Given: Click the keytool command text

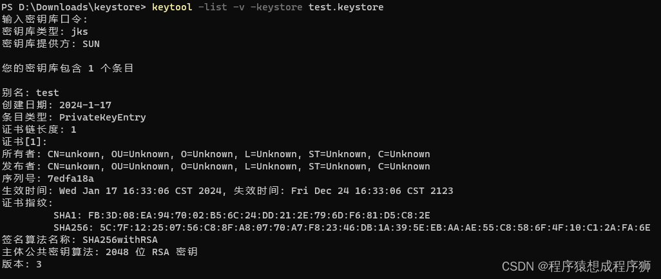Looking at the screenshot, I should (x=172, y=7).
